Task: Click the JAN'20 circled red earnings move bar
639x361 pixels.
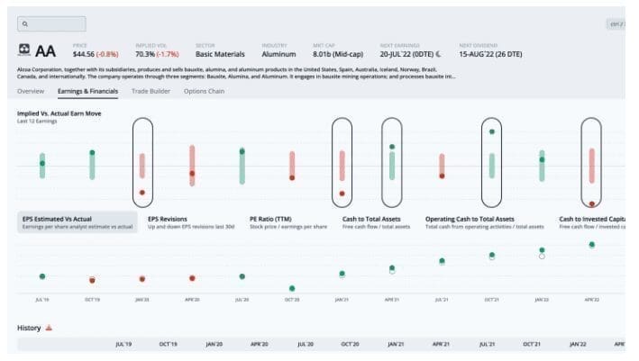Action: (x=142, y=167)
